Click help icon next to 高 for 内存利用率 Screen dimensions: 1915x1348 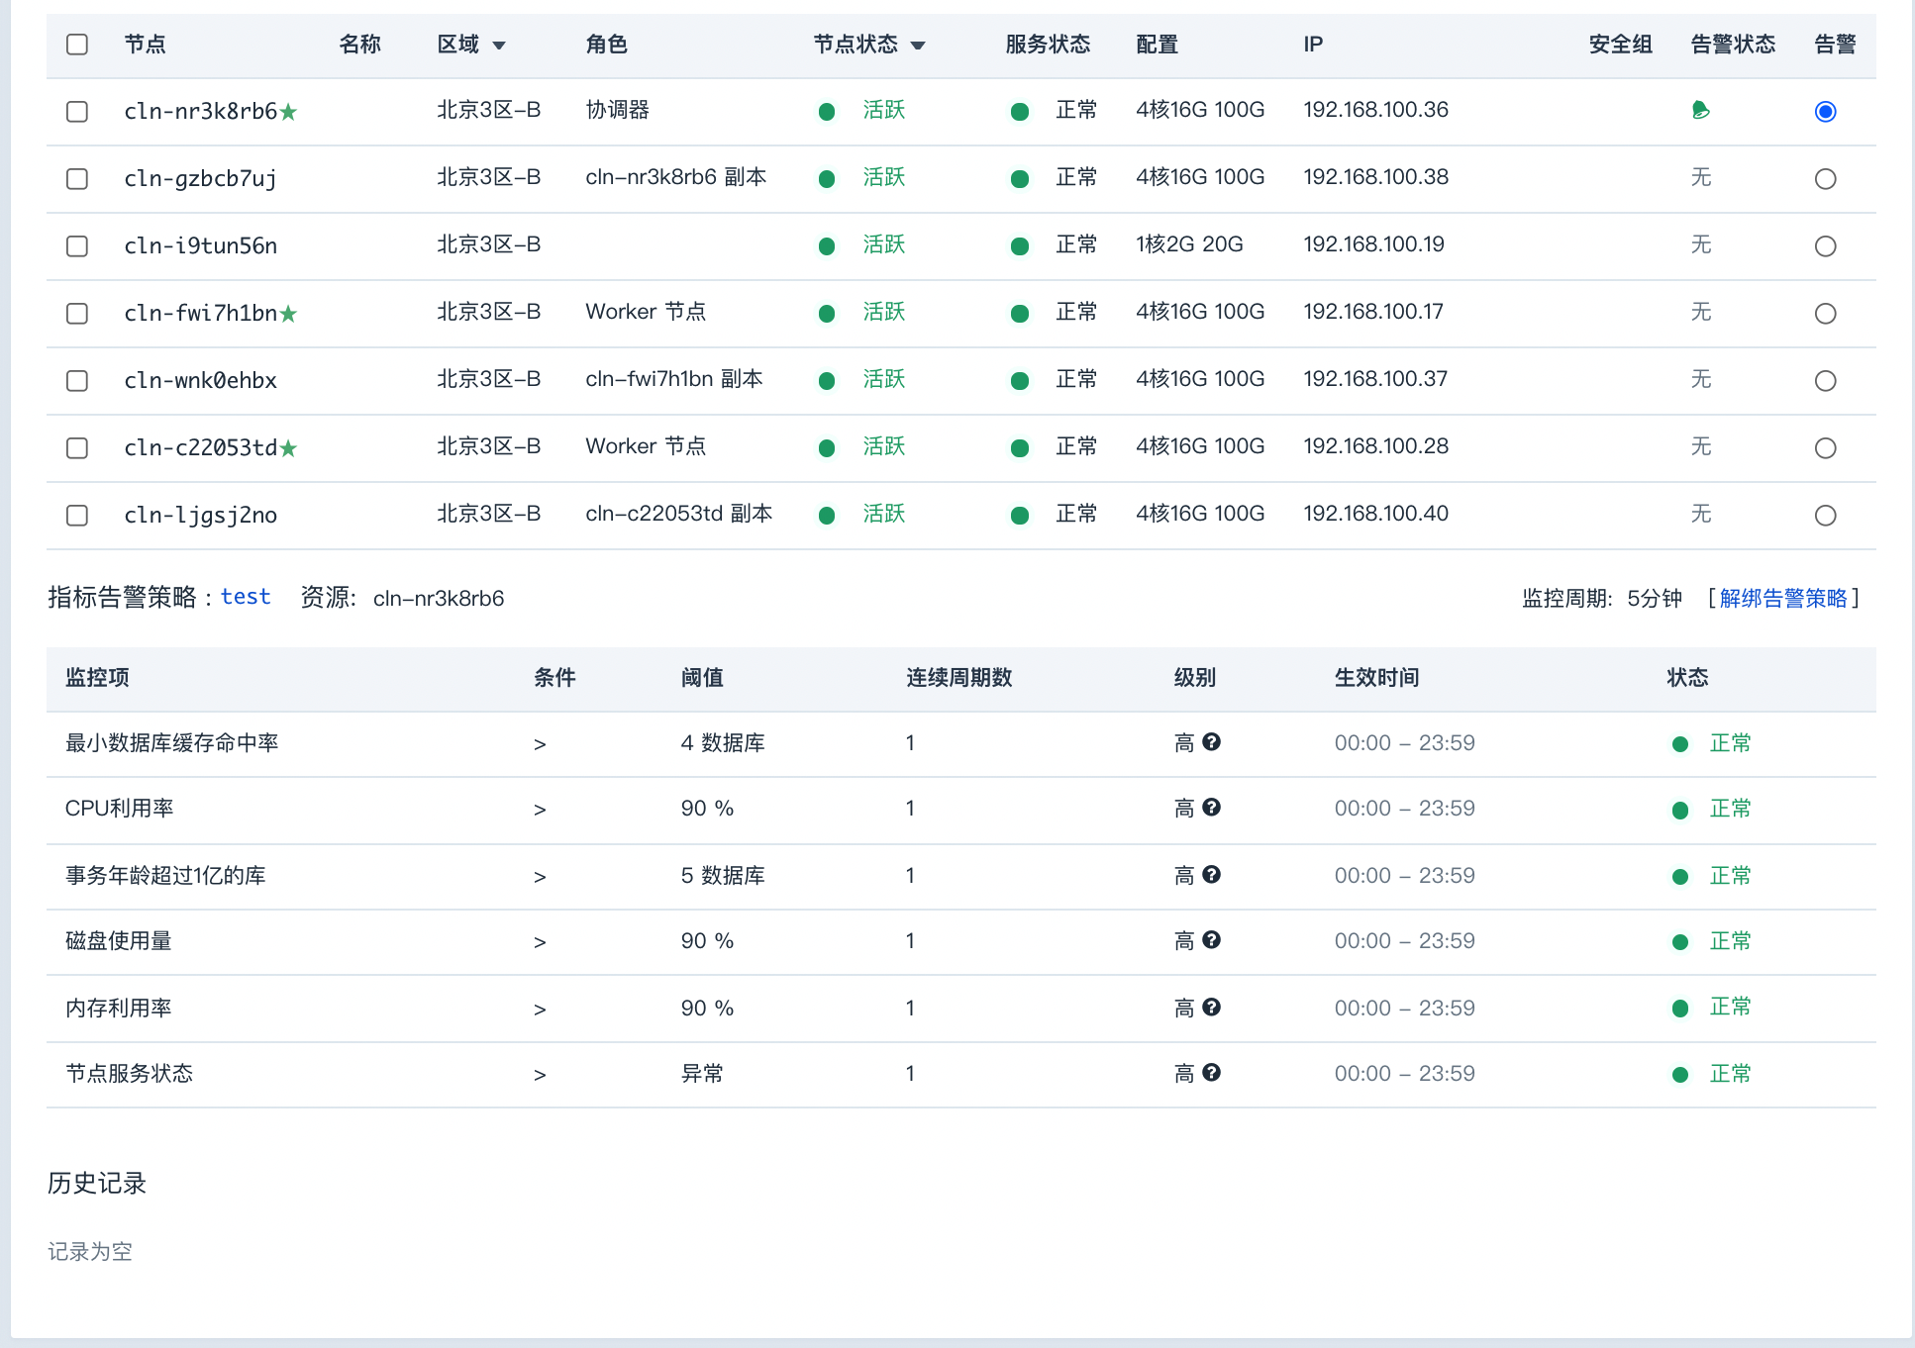[1212, 1008]
